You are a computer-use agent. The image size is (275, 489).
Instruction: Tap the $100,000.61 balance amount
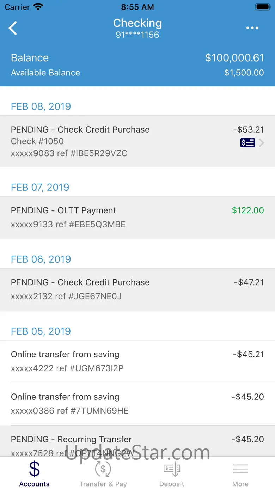[x=234, y=58]
